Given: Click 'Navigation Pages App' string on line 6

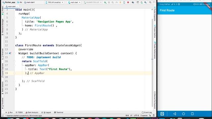Looking at the screenshot, I should (x=54, y=21).
